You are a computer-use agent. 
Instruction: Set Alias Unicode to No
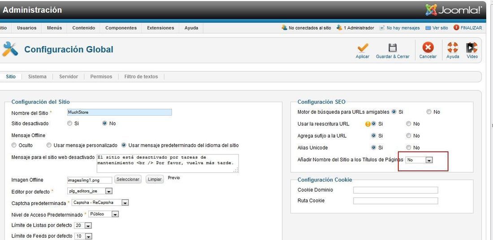(408, 148)
